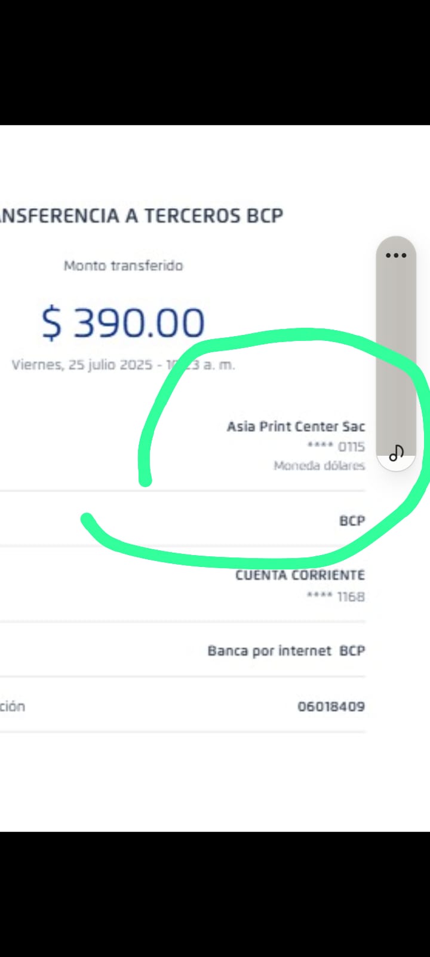Screen dimensions: 430x957
Task: Click the TRANSFERENCIA A TERCEROS BCP heading
Action: click(142, 215)
